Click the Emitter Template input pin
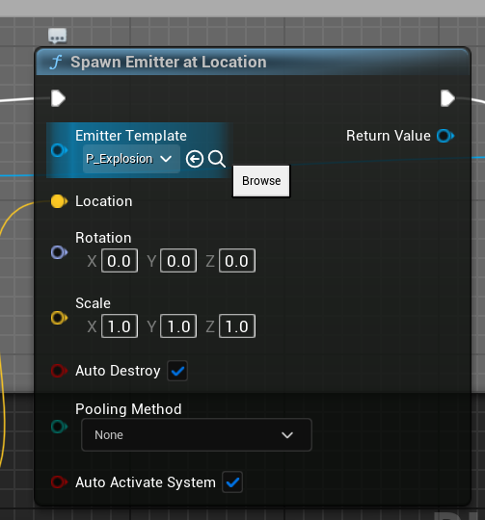 point(59,150)
